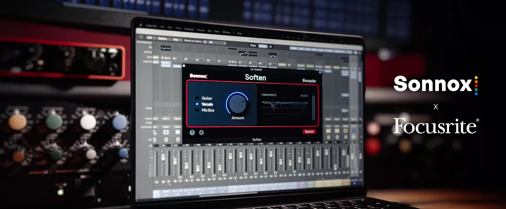Select the Guitar mode in Soften
Image resolution: width=506 pixels, height=209 pixels.
click(x=204, y=98)
